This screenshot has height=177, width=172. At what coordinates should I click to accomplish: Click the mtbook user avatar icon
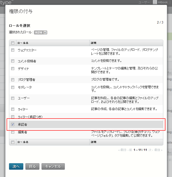[155, 2]
